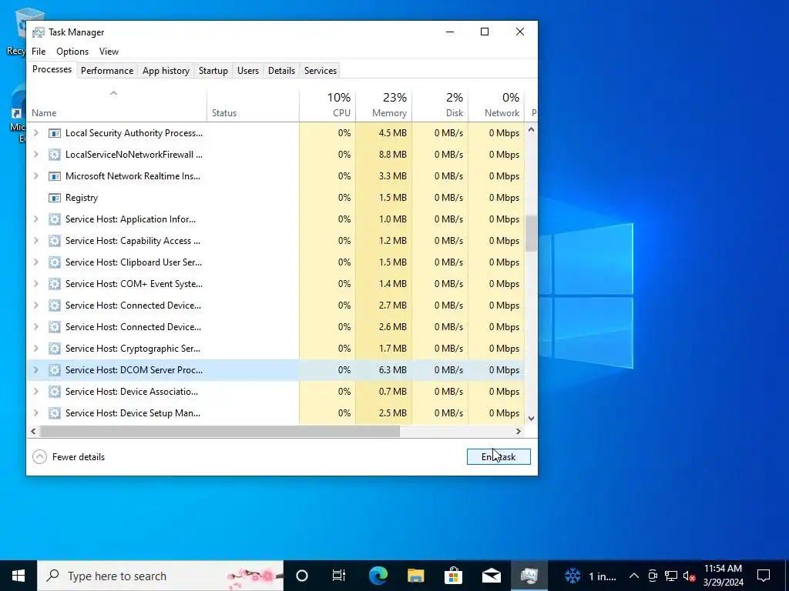
Task: Click the 8.8 MB memory value
Action: 392,155
